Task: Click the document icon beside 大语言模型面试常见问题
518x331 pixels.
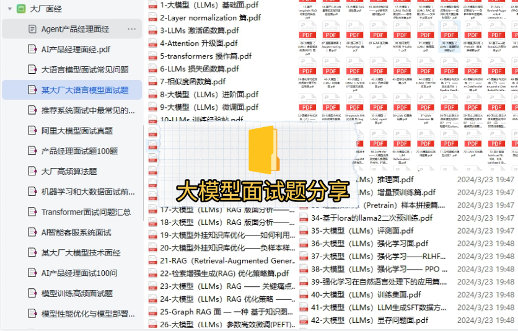Action: 32,69
